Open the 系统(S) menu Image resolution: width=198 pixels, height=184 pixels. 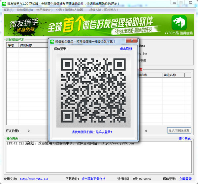[9, 10]
